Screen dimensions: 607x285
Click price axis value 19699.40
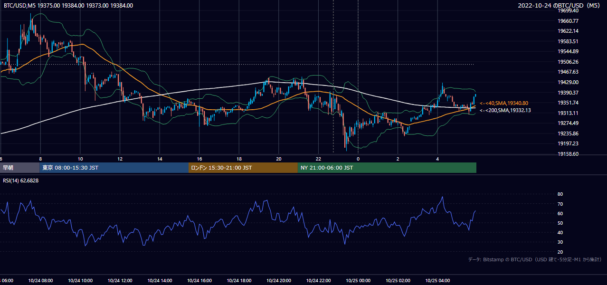coord(568,10)
